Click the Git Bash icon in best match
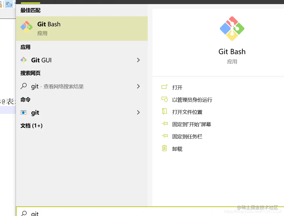 [x=27, y=27]
